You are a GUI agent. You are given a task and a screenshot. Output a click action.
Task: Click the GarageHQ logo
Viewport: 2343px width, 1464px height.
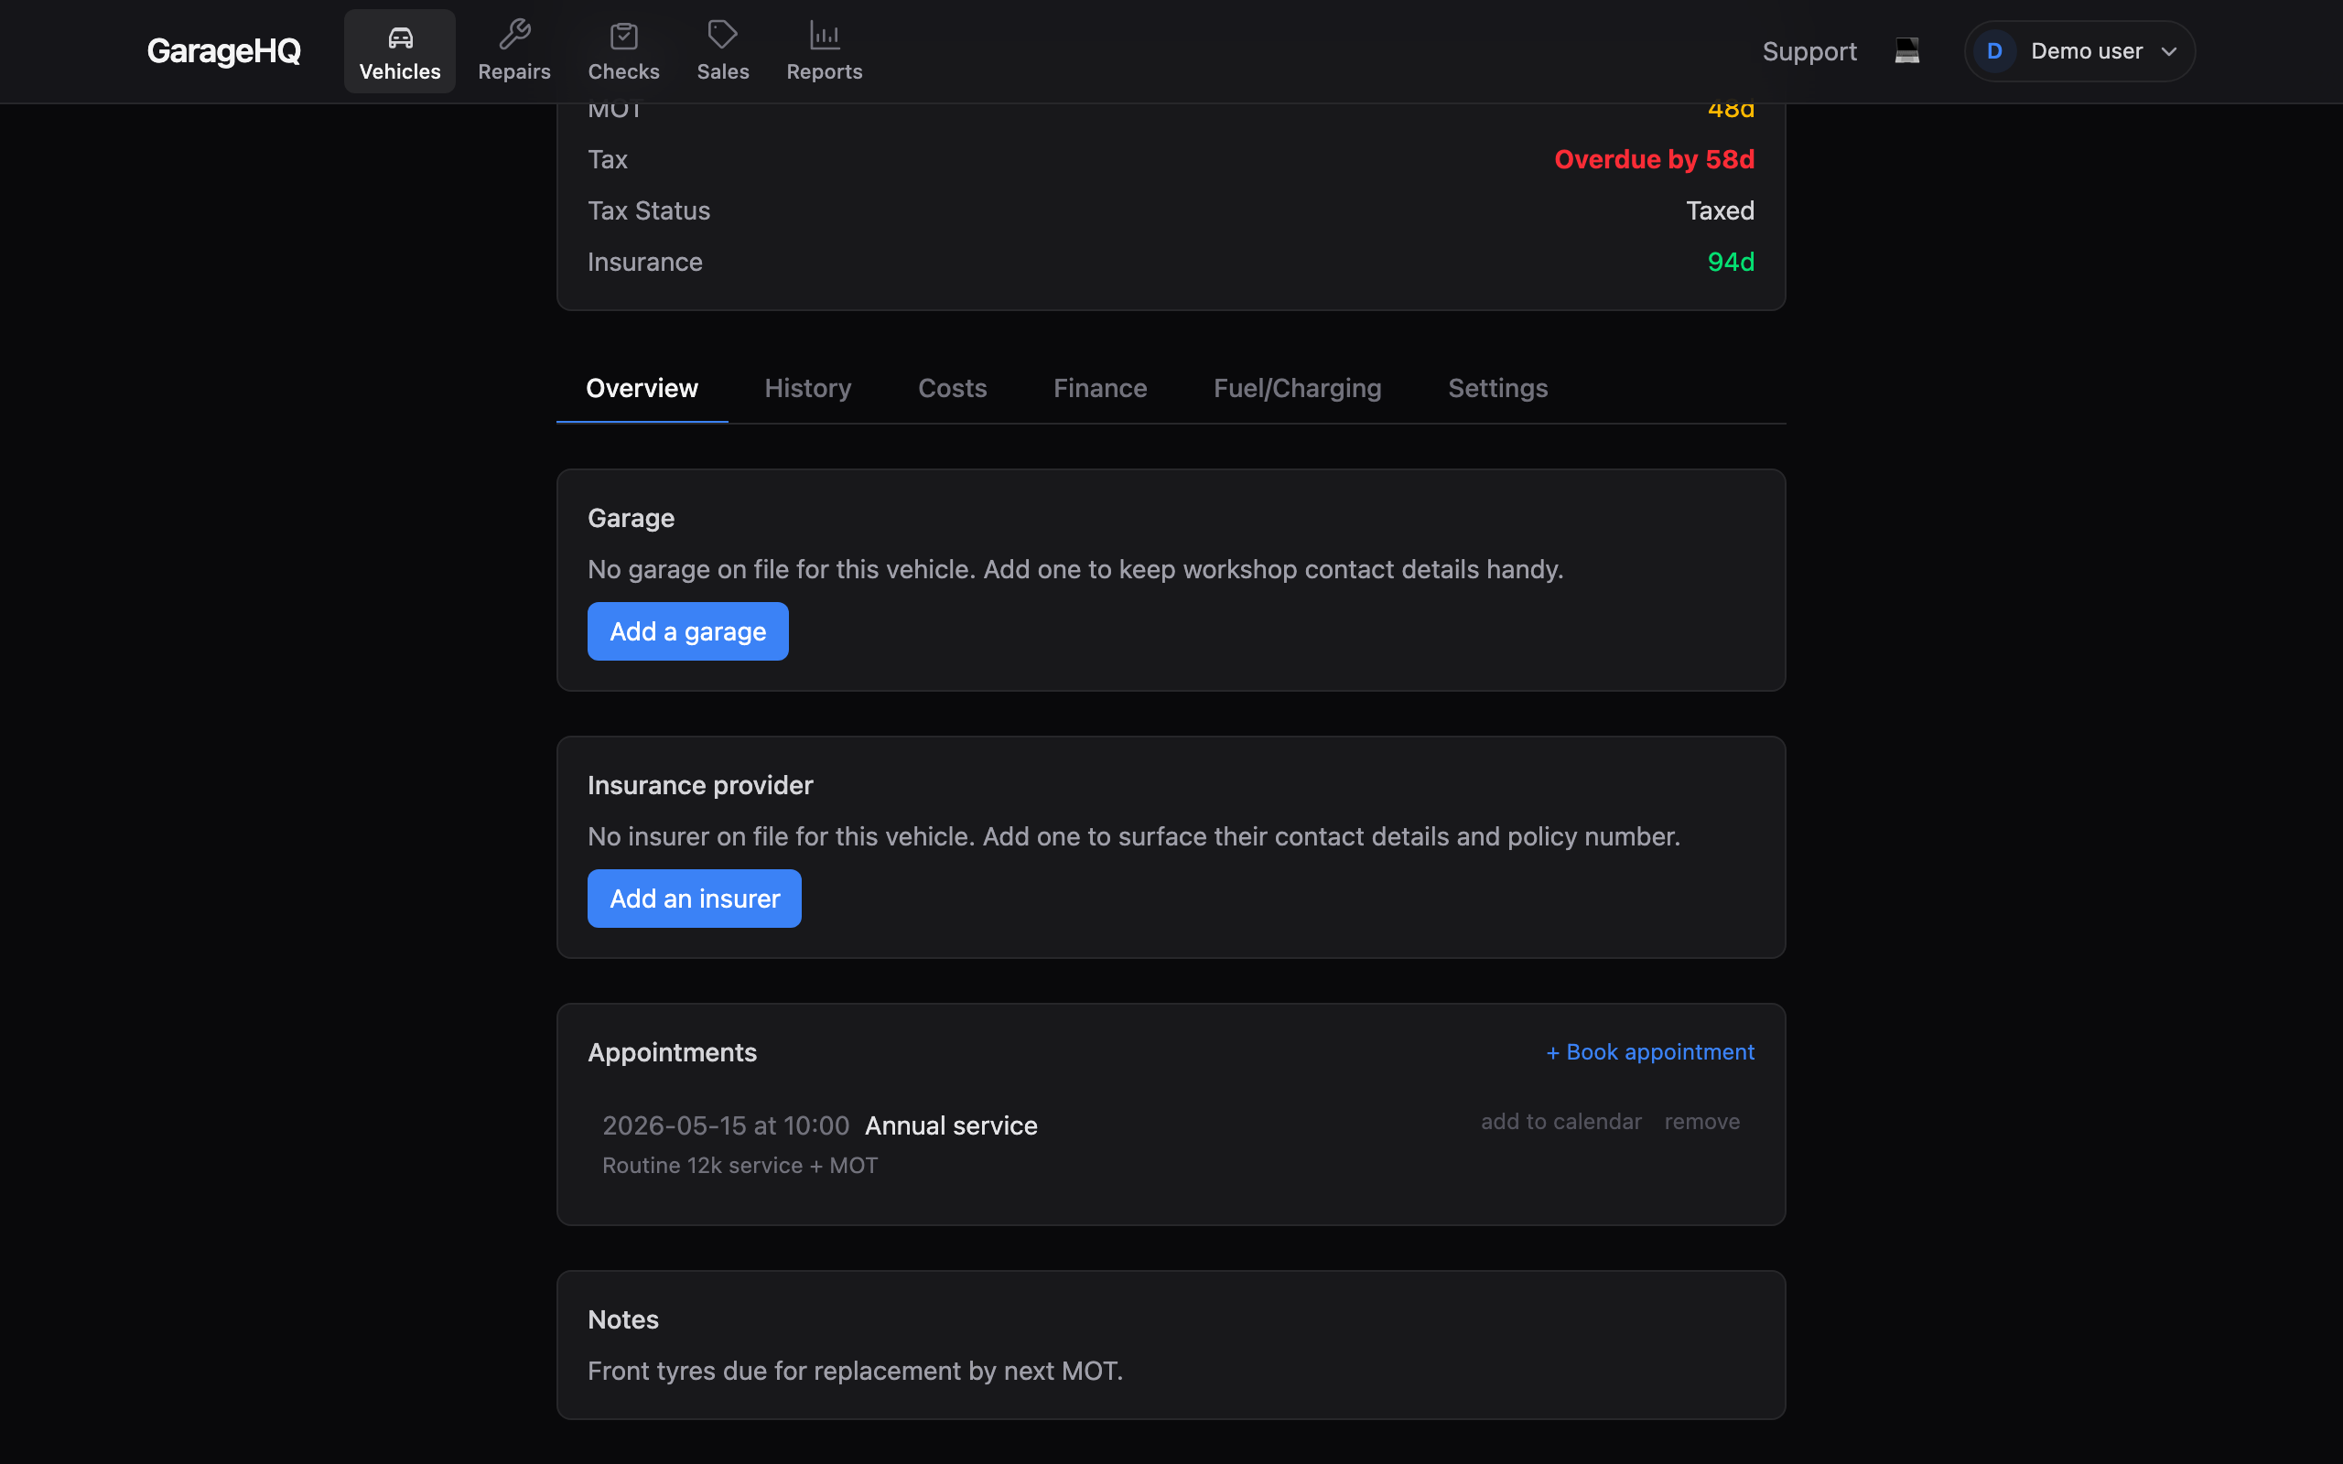[223, 51]
